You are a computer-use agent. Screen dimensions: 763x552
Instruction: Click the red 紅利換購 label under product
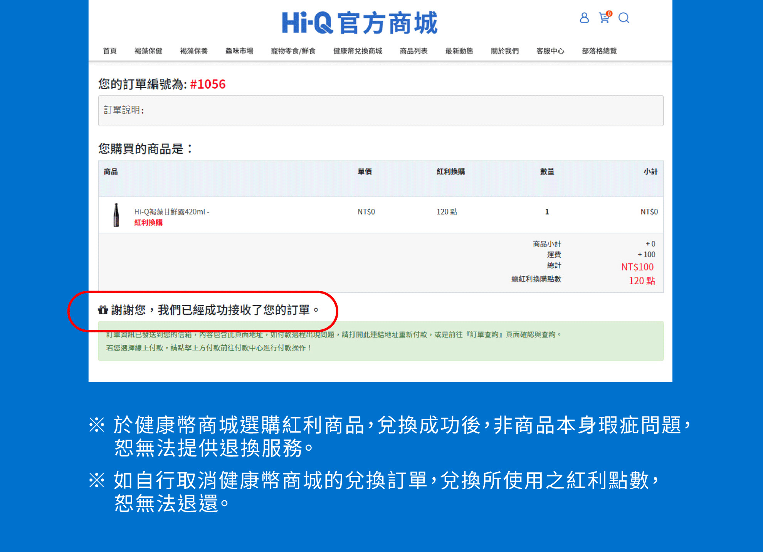tap(148, 222)
